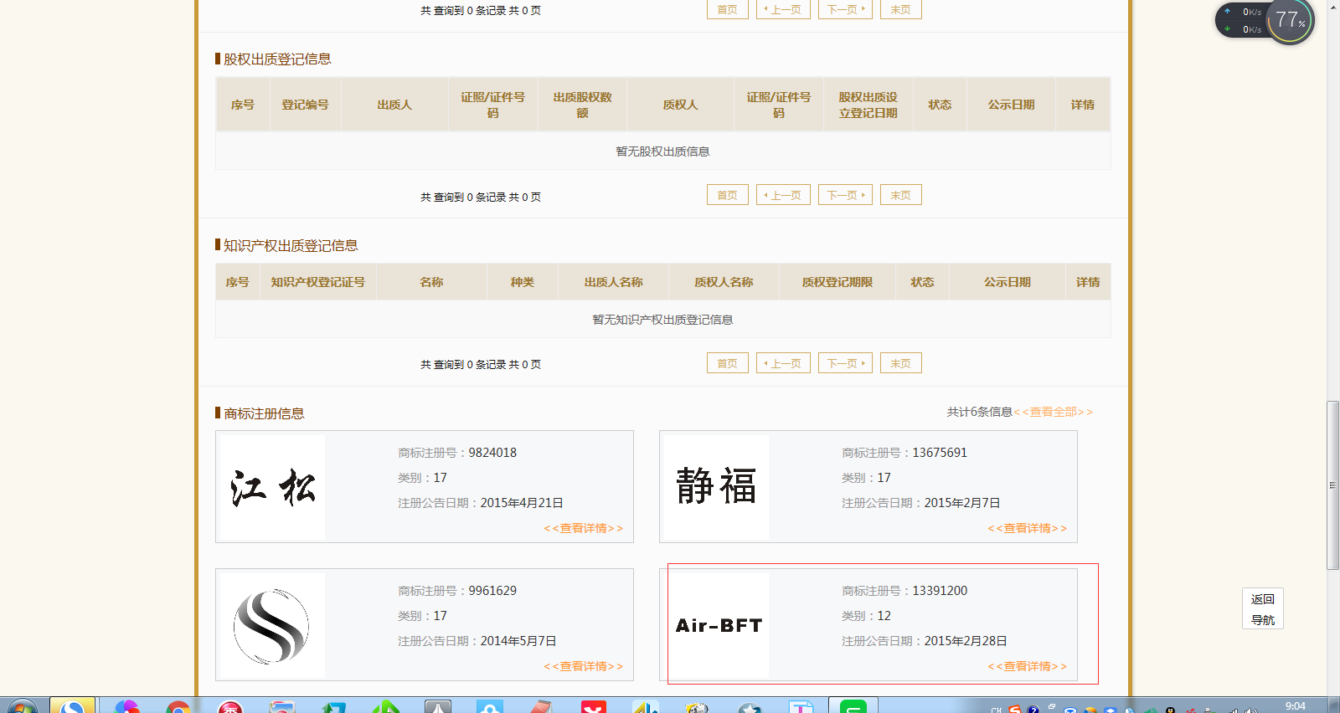
Task: Click 上一页 under 股权出质登记信息 table
Action: [783, 195]
